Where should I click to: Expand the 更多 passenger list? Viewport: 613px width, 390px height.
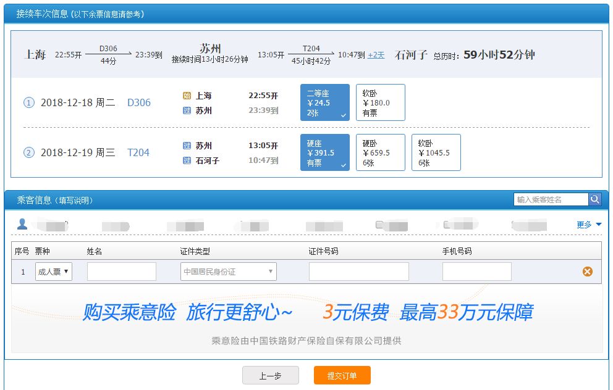click(583, 223)
